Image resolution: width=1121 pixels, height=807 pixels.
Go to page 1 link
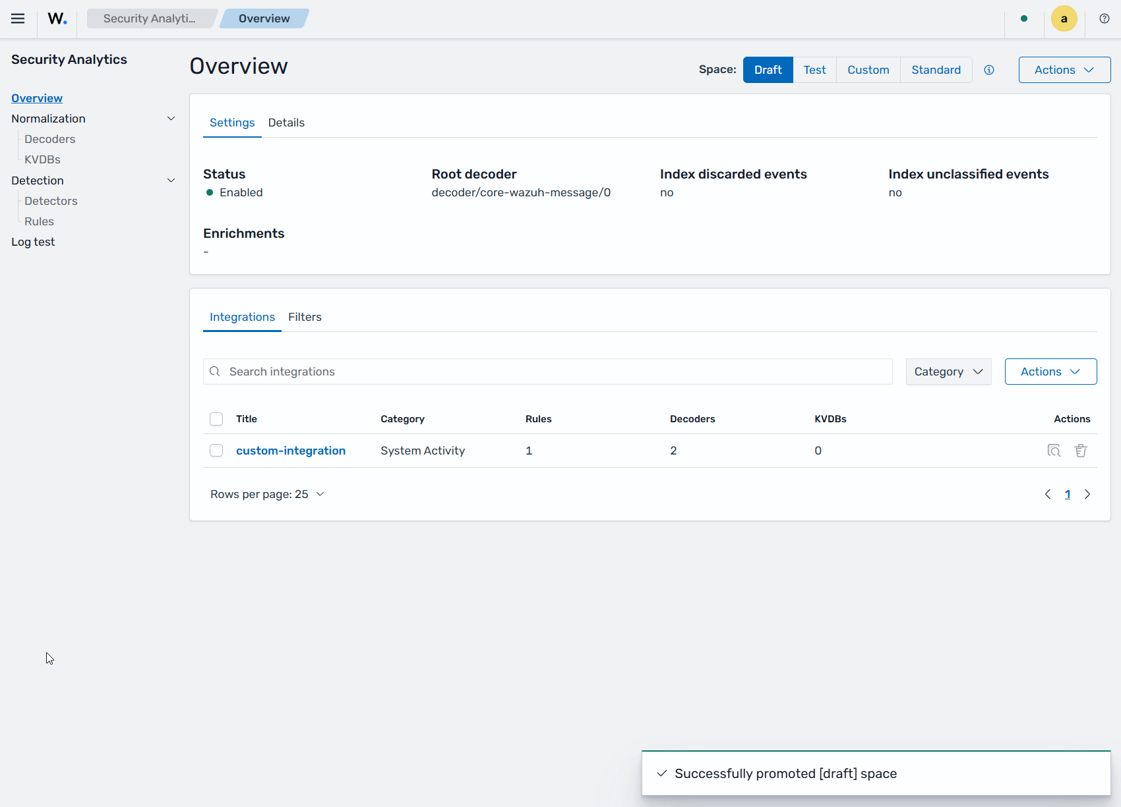(1068, 494)
